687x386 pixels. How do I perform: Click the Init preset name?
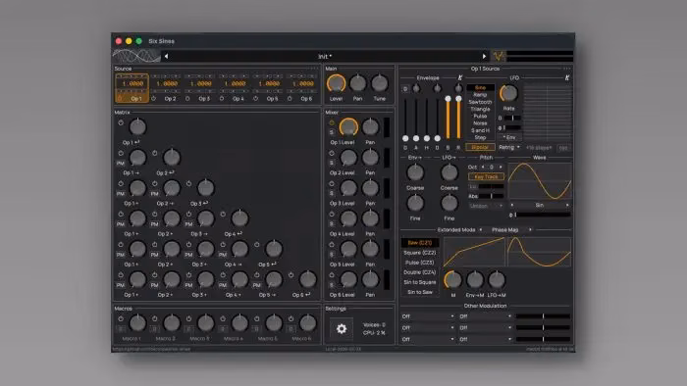pos(325,57)
